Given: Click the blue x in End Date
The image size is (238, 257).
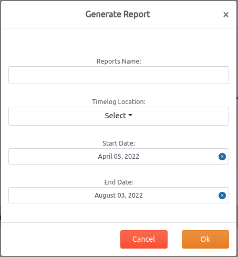Looking at the screenshot, I should coord(222,196).
